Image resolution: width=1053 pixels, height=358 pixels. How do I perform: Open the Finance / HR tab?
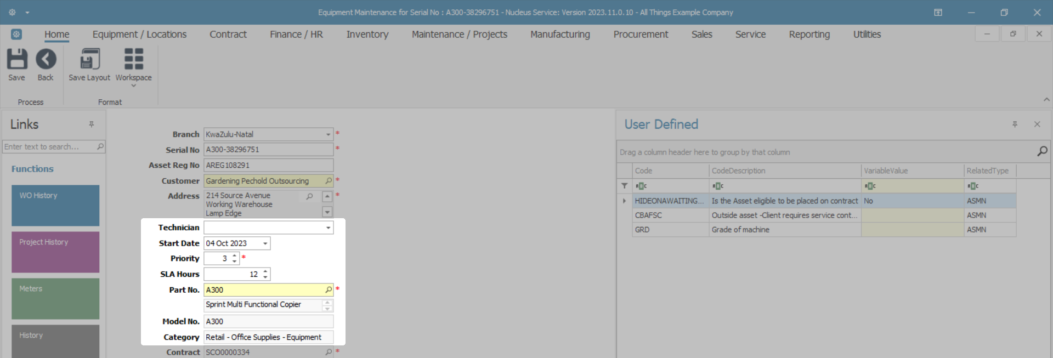(296, 34)
